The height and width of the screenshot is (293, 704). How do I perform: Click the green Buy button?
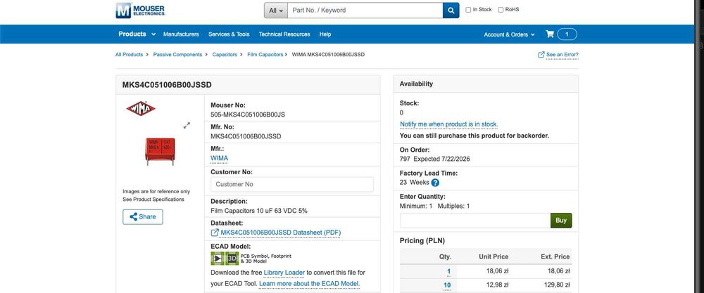tap(561, 221)
